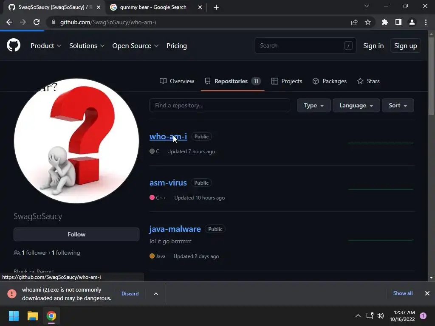The height and width of the screenshot is (326, 435).
Task: Switch to the Packages tab
Action: (329, 81)
